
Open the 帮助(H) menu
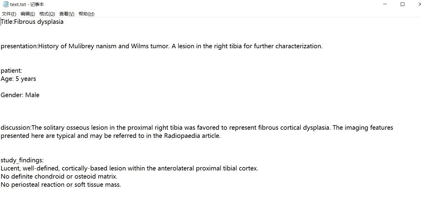[x=86, y=14]
